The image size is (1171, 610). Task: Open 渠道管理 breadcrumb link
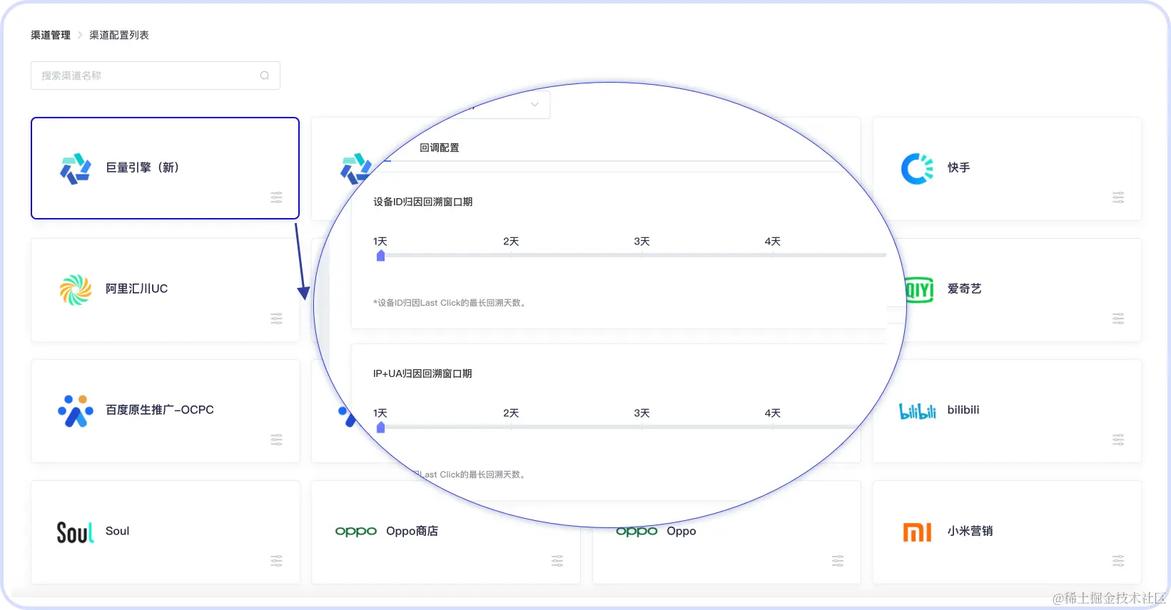coord(51,35)
